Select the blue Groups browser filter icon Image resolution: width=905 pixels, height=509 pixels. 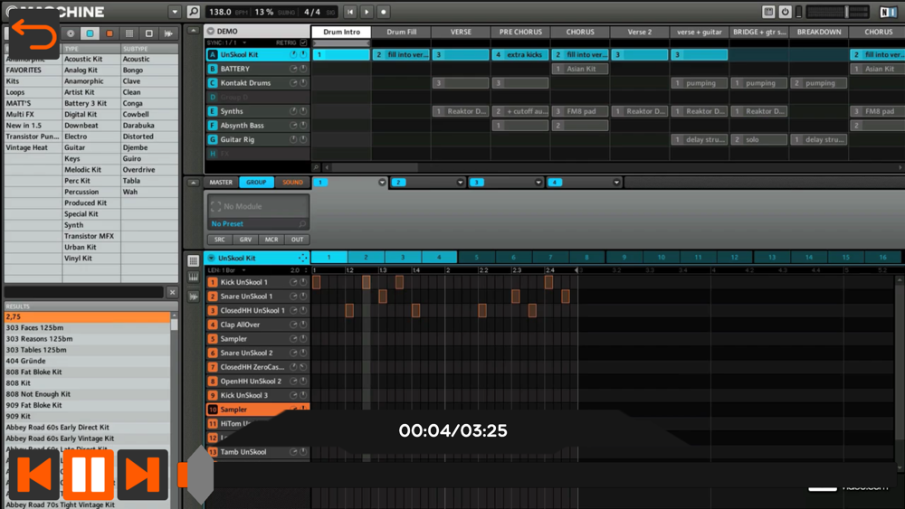click(x=90, y=33)
